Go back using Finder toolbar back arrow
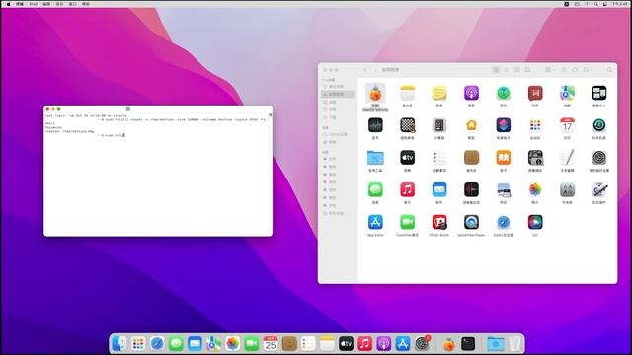 (x=365, y=70)
